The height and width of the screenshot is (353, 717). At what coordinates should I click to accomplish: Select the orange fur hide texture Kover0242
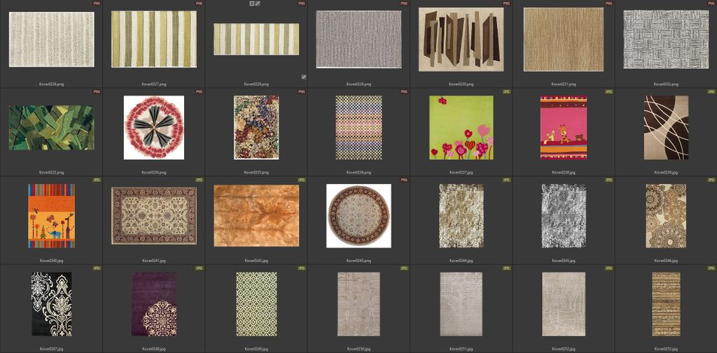point(256,215)
